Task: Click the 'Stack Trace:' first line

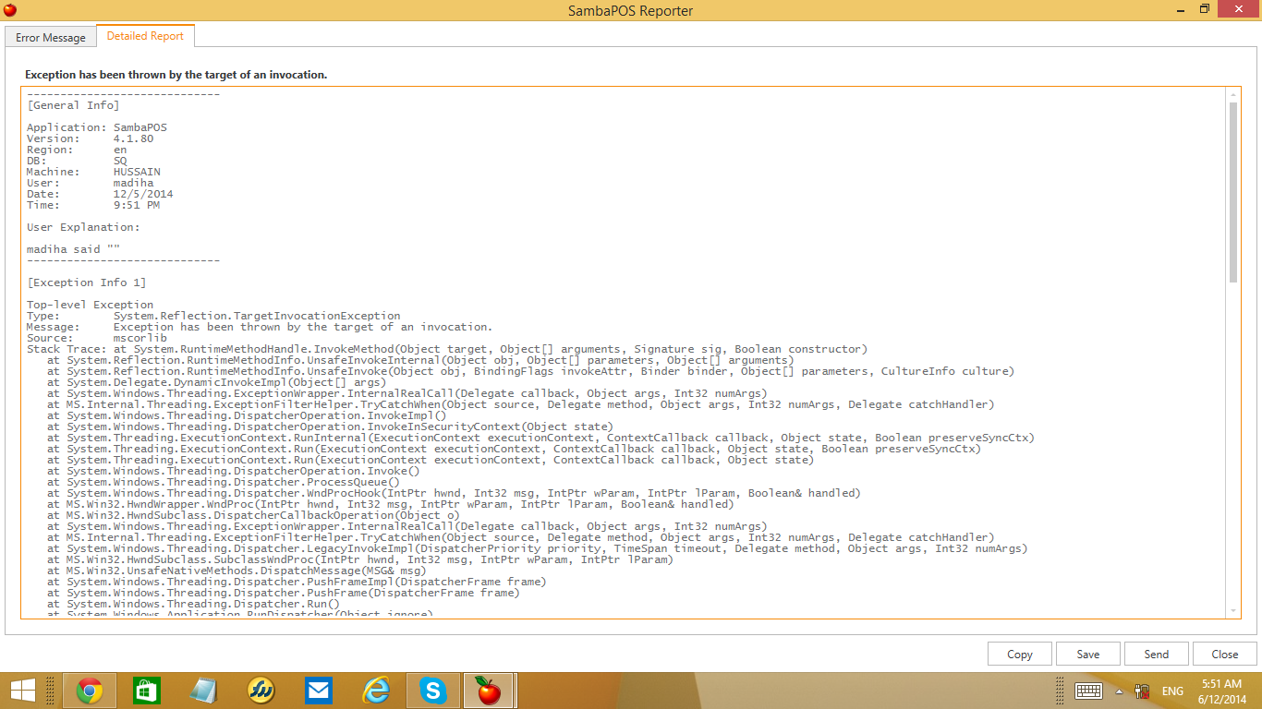Action: coord(447,349)
